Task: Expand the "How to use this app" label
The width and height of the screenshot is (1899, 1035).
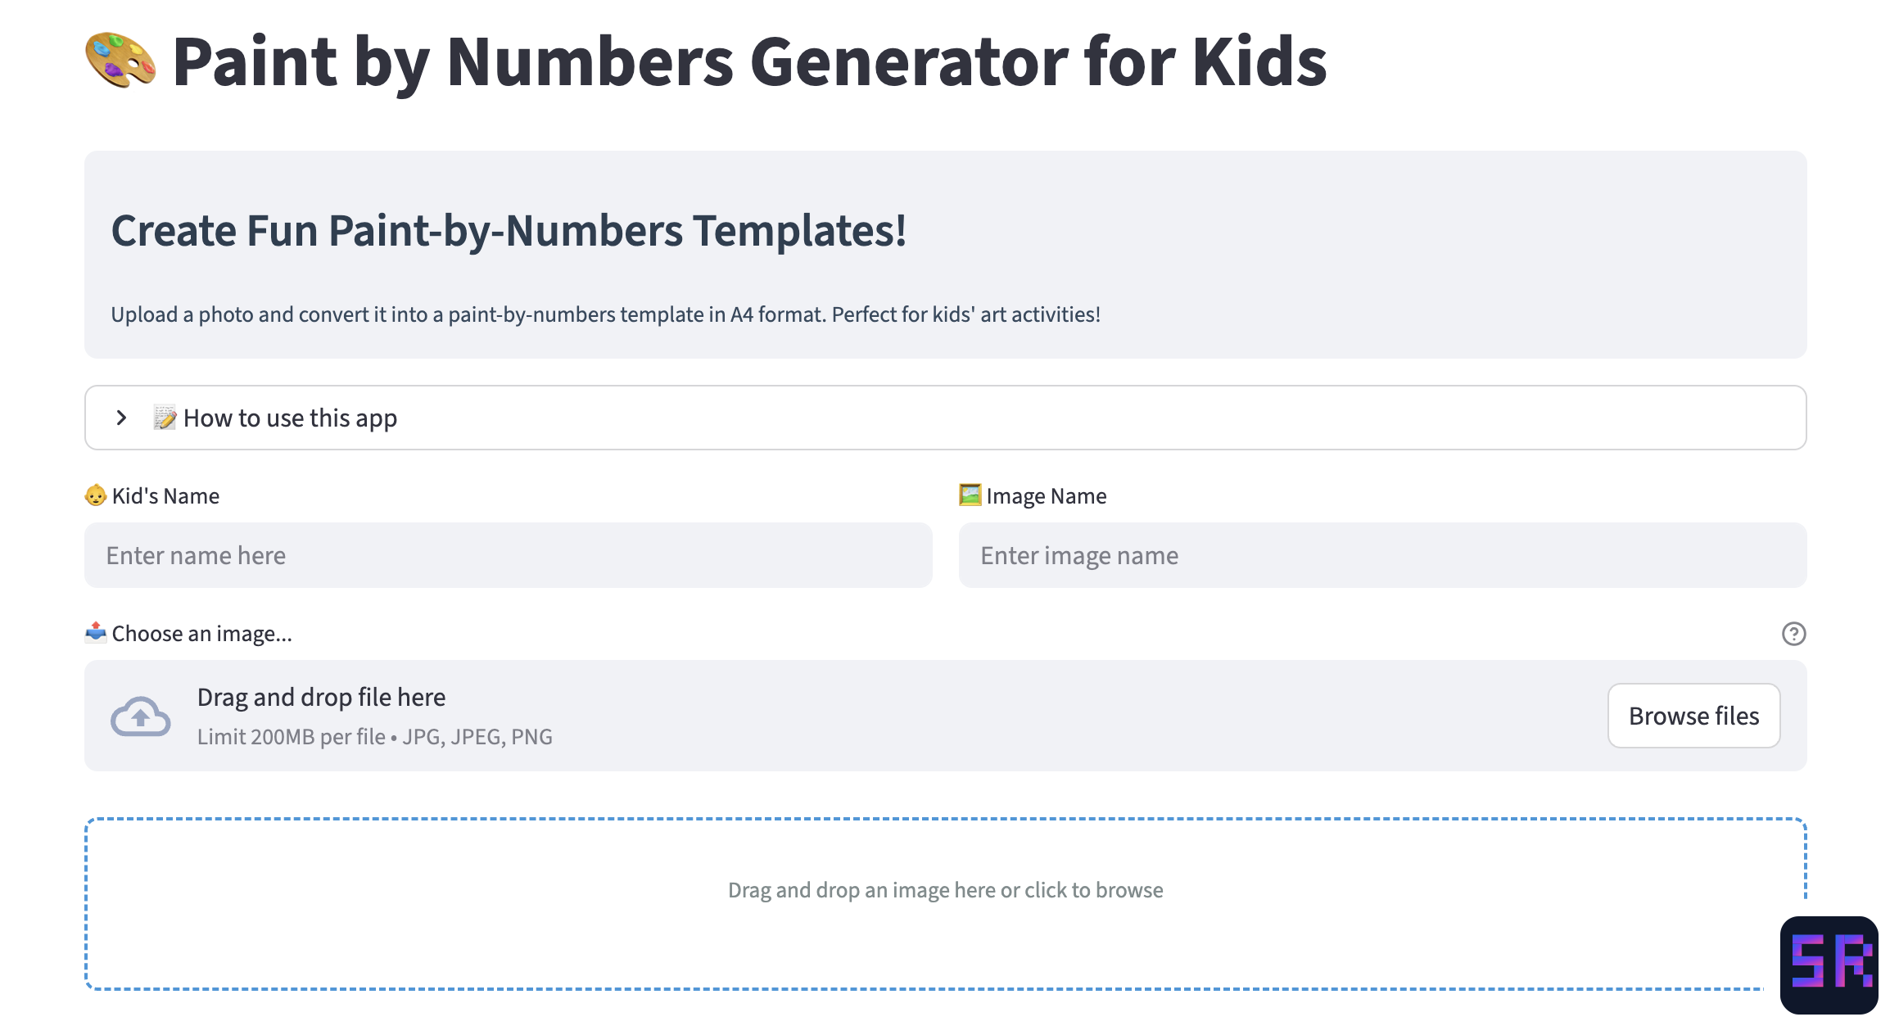Action: point(290,418)
